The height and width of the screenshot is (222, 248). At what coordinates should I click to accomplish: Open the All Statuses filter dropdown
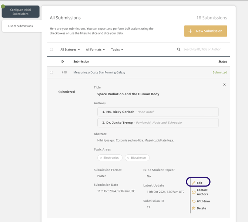click(70, 49)
